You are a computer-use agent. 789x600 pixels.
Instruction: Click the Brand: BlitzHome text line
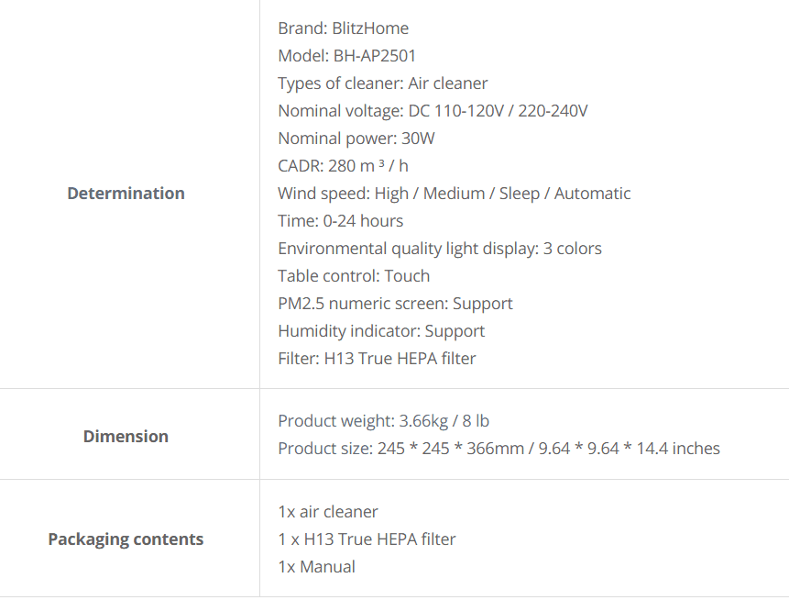[x=343, y=28]
